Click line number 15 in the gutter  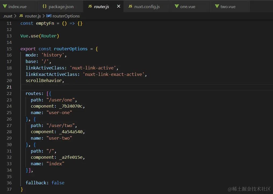pos(9,49)
